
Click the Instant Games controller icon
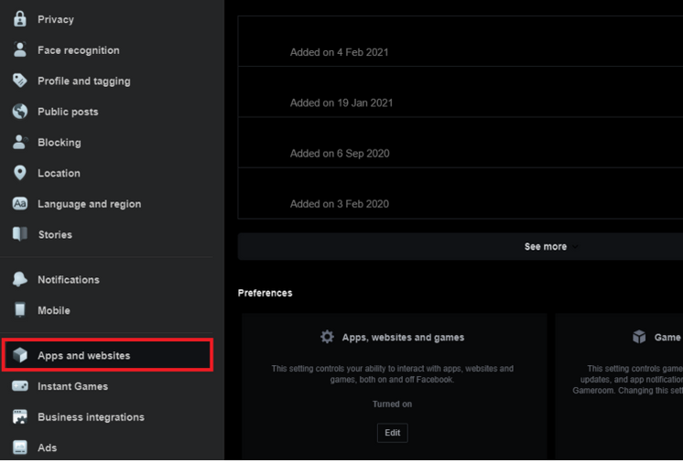[x=19, y=386]
